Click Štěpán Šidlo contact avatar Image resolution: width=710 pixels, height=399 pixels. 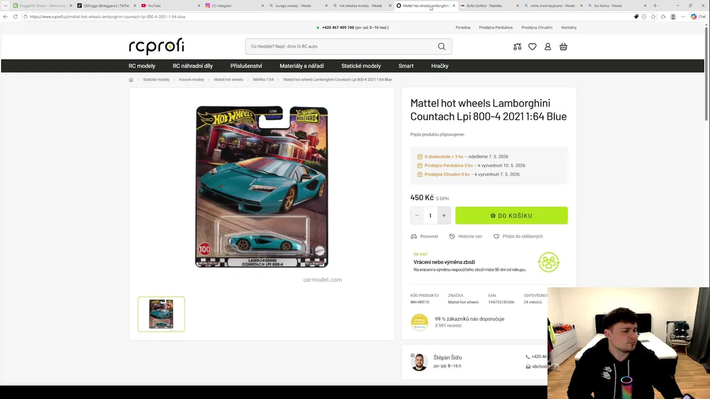[419, 362]
